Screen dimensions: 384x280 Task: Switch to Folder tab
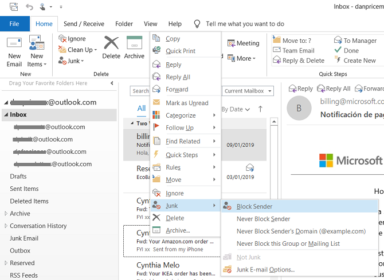click(124, 23)
